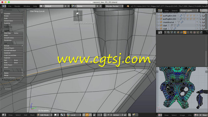Open the Help menu

[35, 6]
